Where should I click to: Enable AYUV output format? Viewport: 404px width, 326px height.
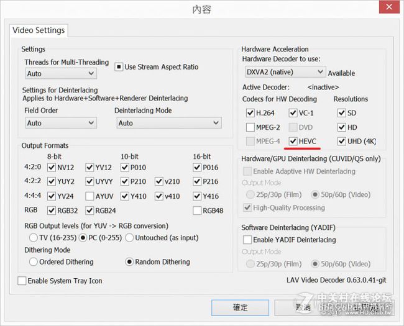[90, 196]
